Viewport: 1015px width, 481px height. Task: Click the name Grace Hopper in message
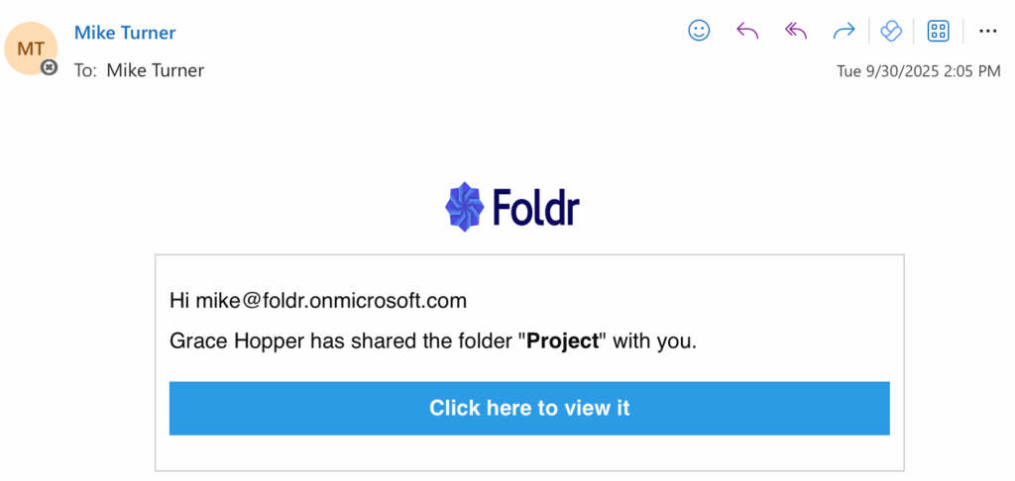236,342
